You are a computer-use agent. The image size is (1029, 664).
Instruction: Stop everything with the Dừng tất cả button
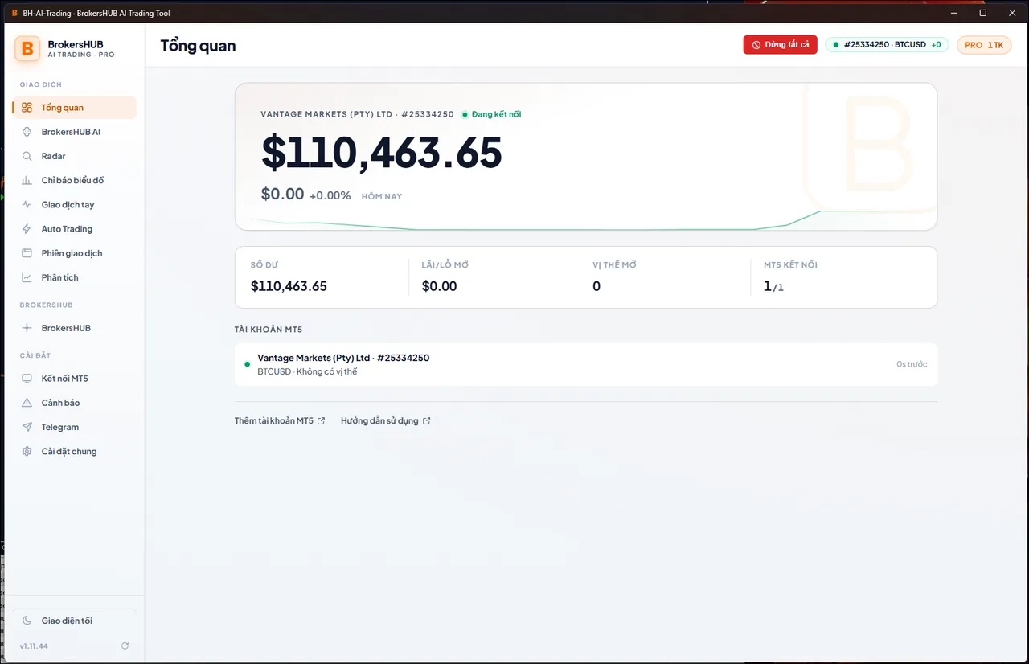pyautogui.click(x=780, y=45)
